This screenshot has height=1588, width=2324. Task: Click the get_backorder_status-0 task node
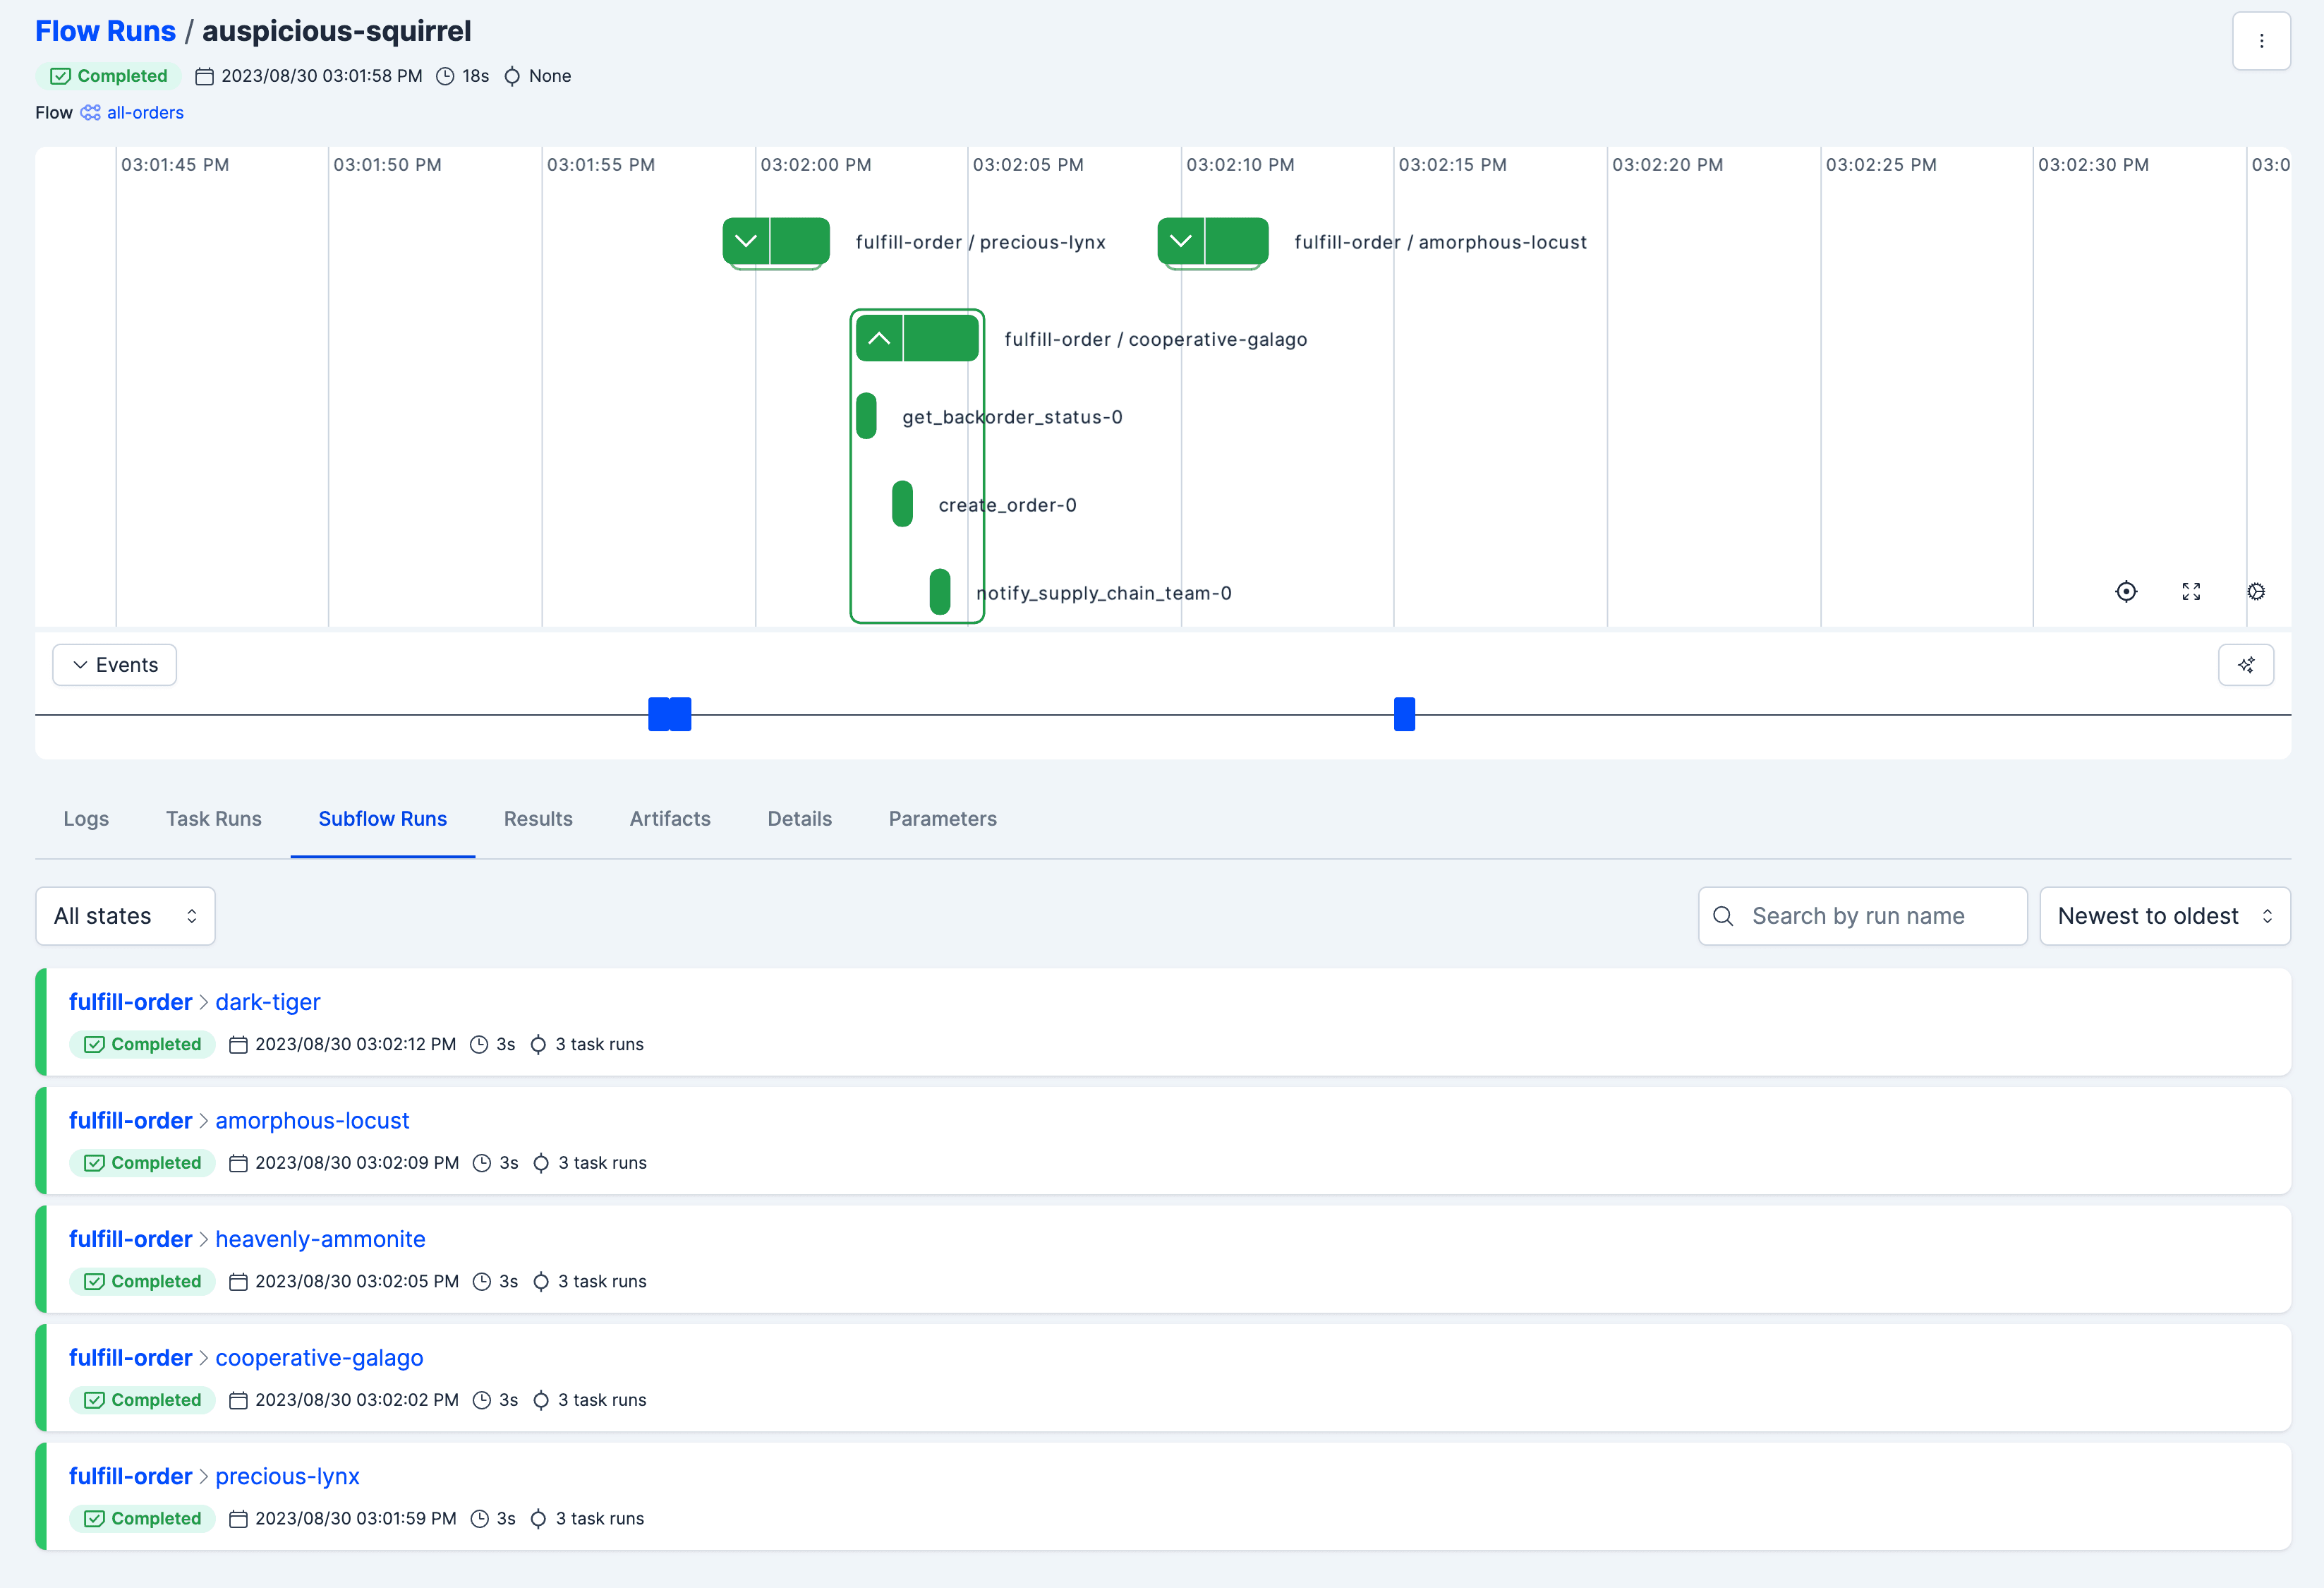pyautogui.click(x=866, y=416)
